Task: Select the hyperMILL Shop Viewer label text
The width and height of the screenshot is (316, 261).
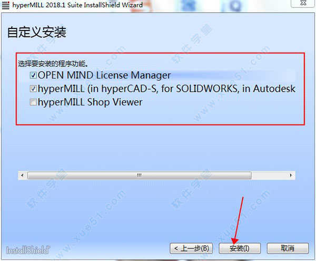Action: (90, 103)
